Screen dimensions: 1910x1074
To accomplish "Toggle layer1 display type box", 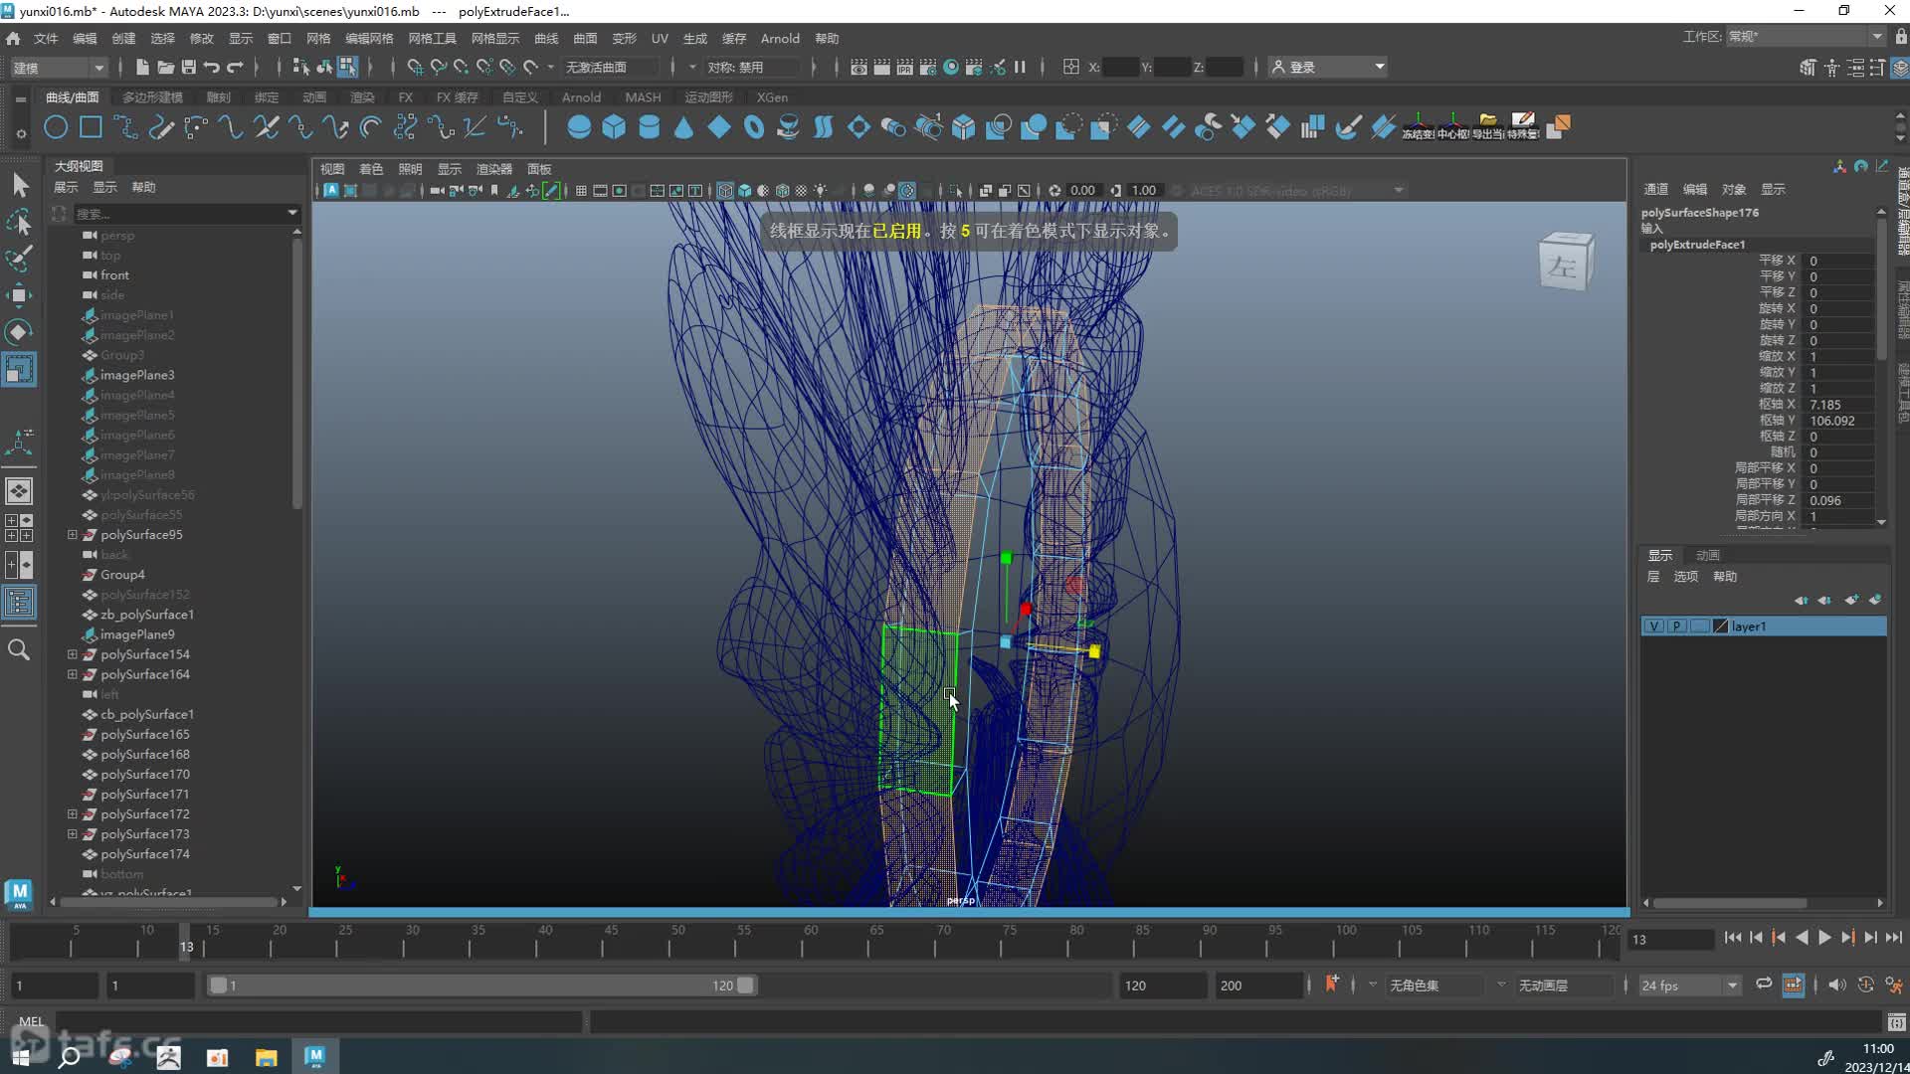I will tap(1700, 626).
